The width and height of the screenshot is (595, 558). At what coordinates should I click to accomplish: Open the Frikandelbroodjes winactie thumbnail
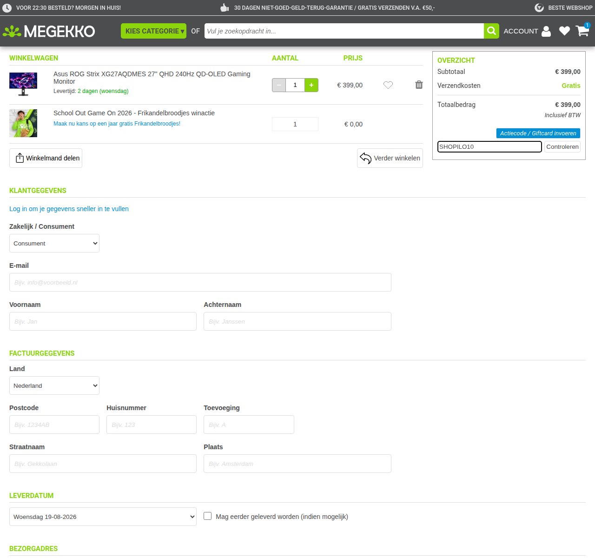[x=23, y=123]
